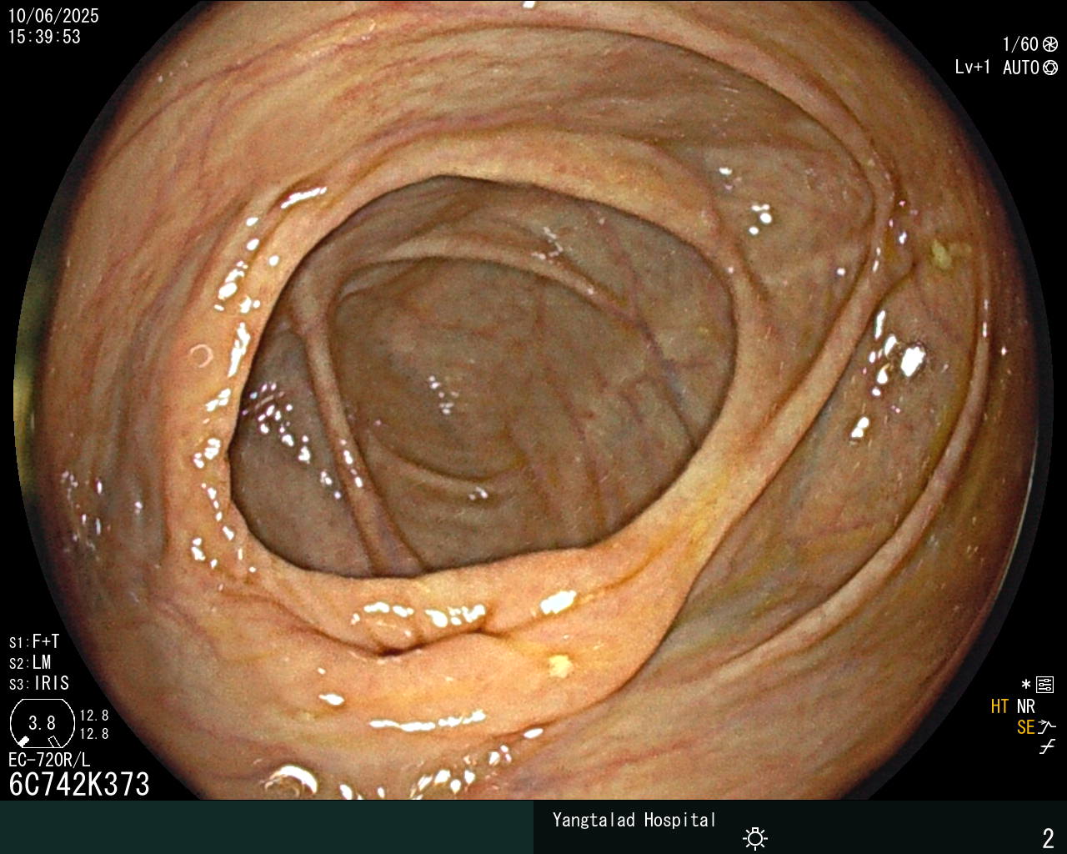Click the Lv+1 brightness level

973,68
